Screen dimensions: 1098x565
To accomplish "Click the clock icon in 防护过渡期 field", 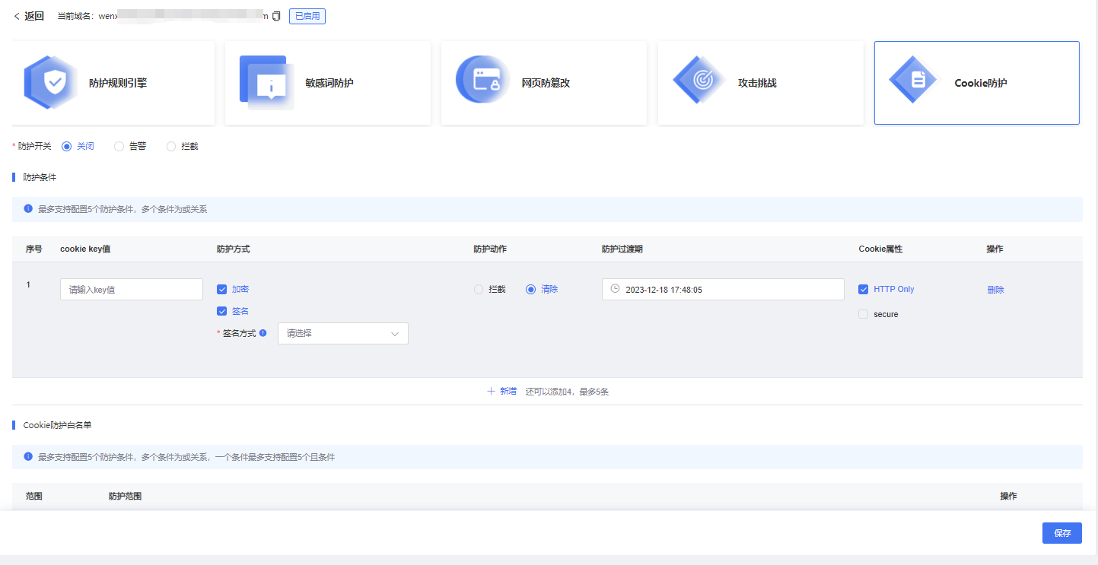I will click(615, 289).
